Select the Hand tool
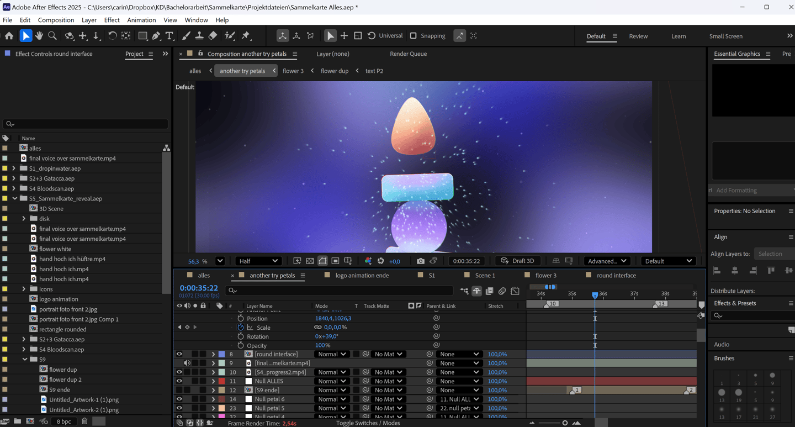The width and height of the screenshot is (795, 427). 39,36
